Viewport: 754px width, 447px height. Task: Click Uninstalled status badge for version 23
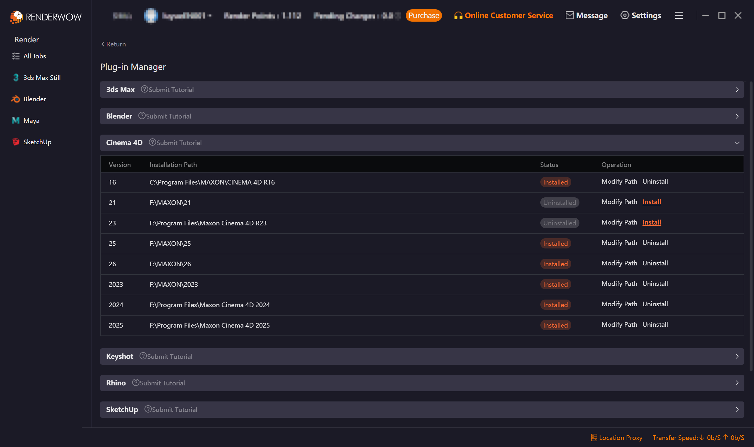pos(560,223)
